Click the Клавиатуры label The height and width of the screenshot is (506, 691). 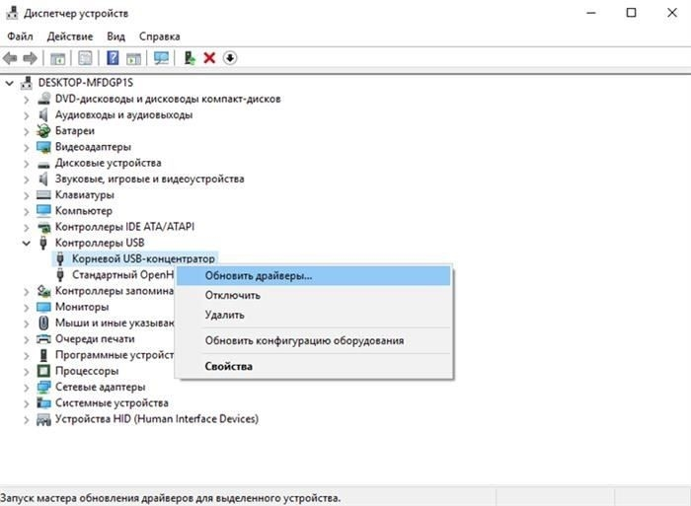(85, 194)
